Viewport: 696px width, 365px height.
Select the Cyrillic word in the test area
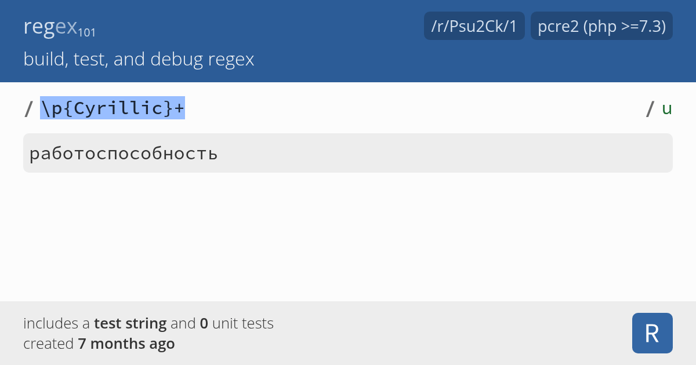[124, 152]
